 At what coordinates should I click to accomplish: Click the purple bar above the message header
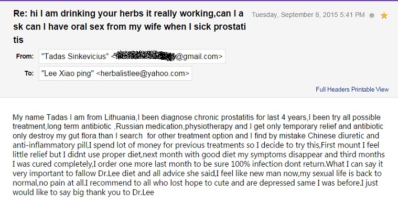(x=199, y=1)
